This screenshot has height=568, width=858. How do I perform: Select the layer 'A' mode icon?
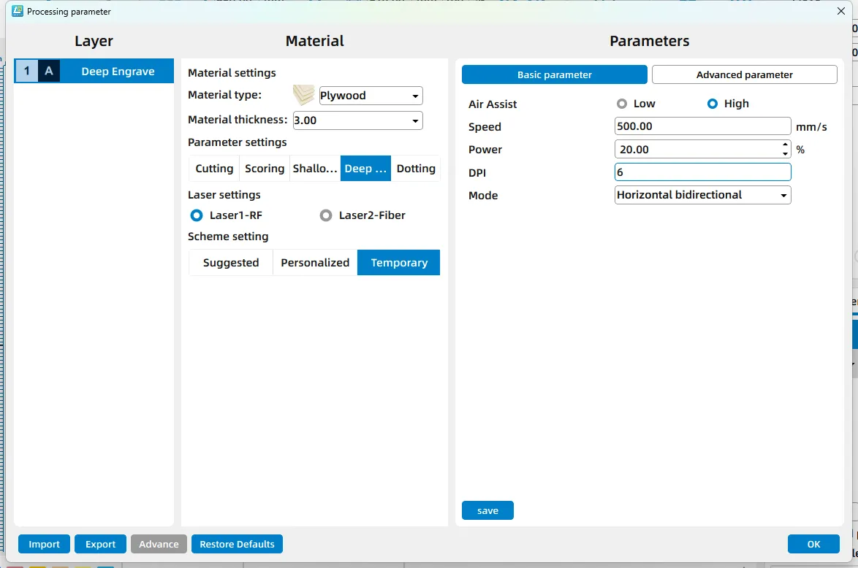click(49, 72)
